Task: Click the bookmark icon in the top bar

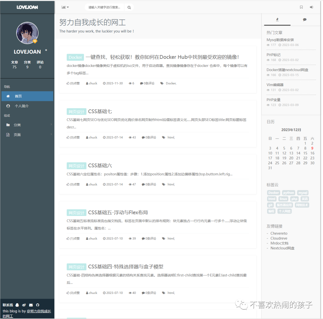Action: click(301, 7)
